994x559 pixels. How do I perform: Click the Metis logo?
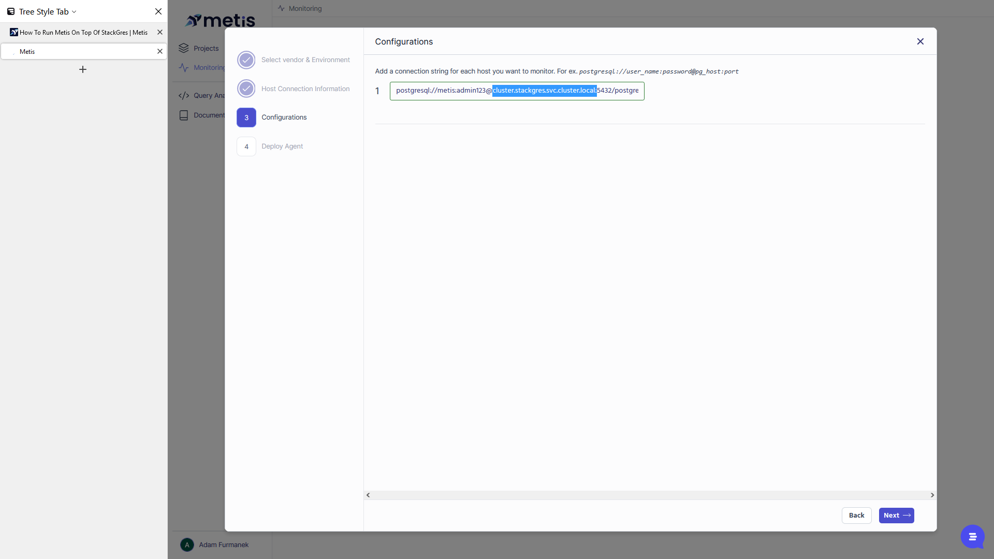click(221, 21)
